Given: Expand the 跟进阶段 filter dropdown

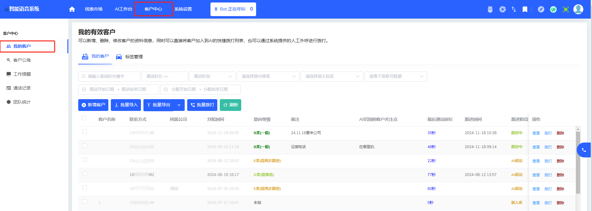Looking at the screenshot, I should [x=212, y=77].
